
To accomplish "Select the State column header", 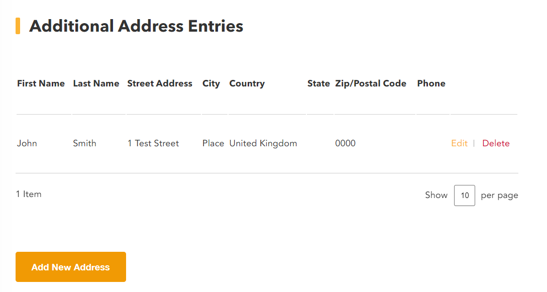I will 318,83.
